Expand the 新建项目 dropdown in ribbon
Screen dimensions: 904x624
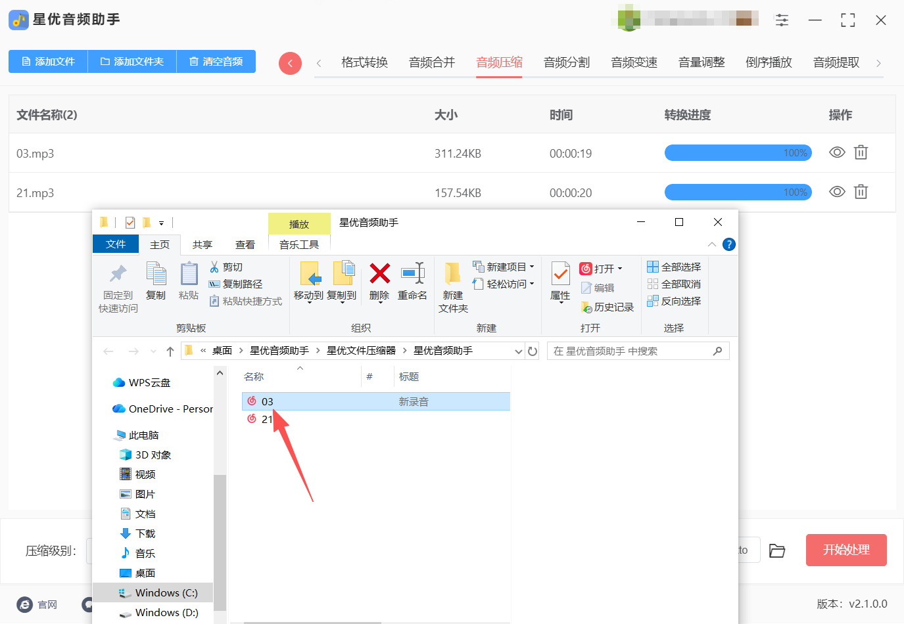tap(531, 267)
